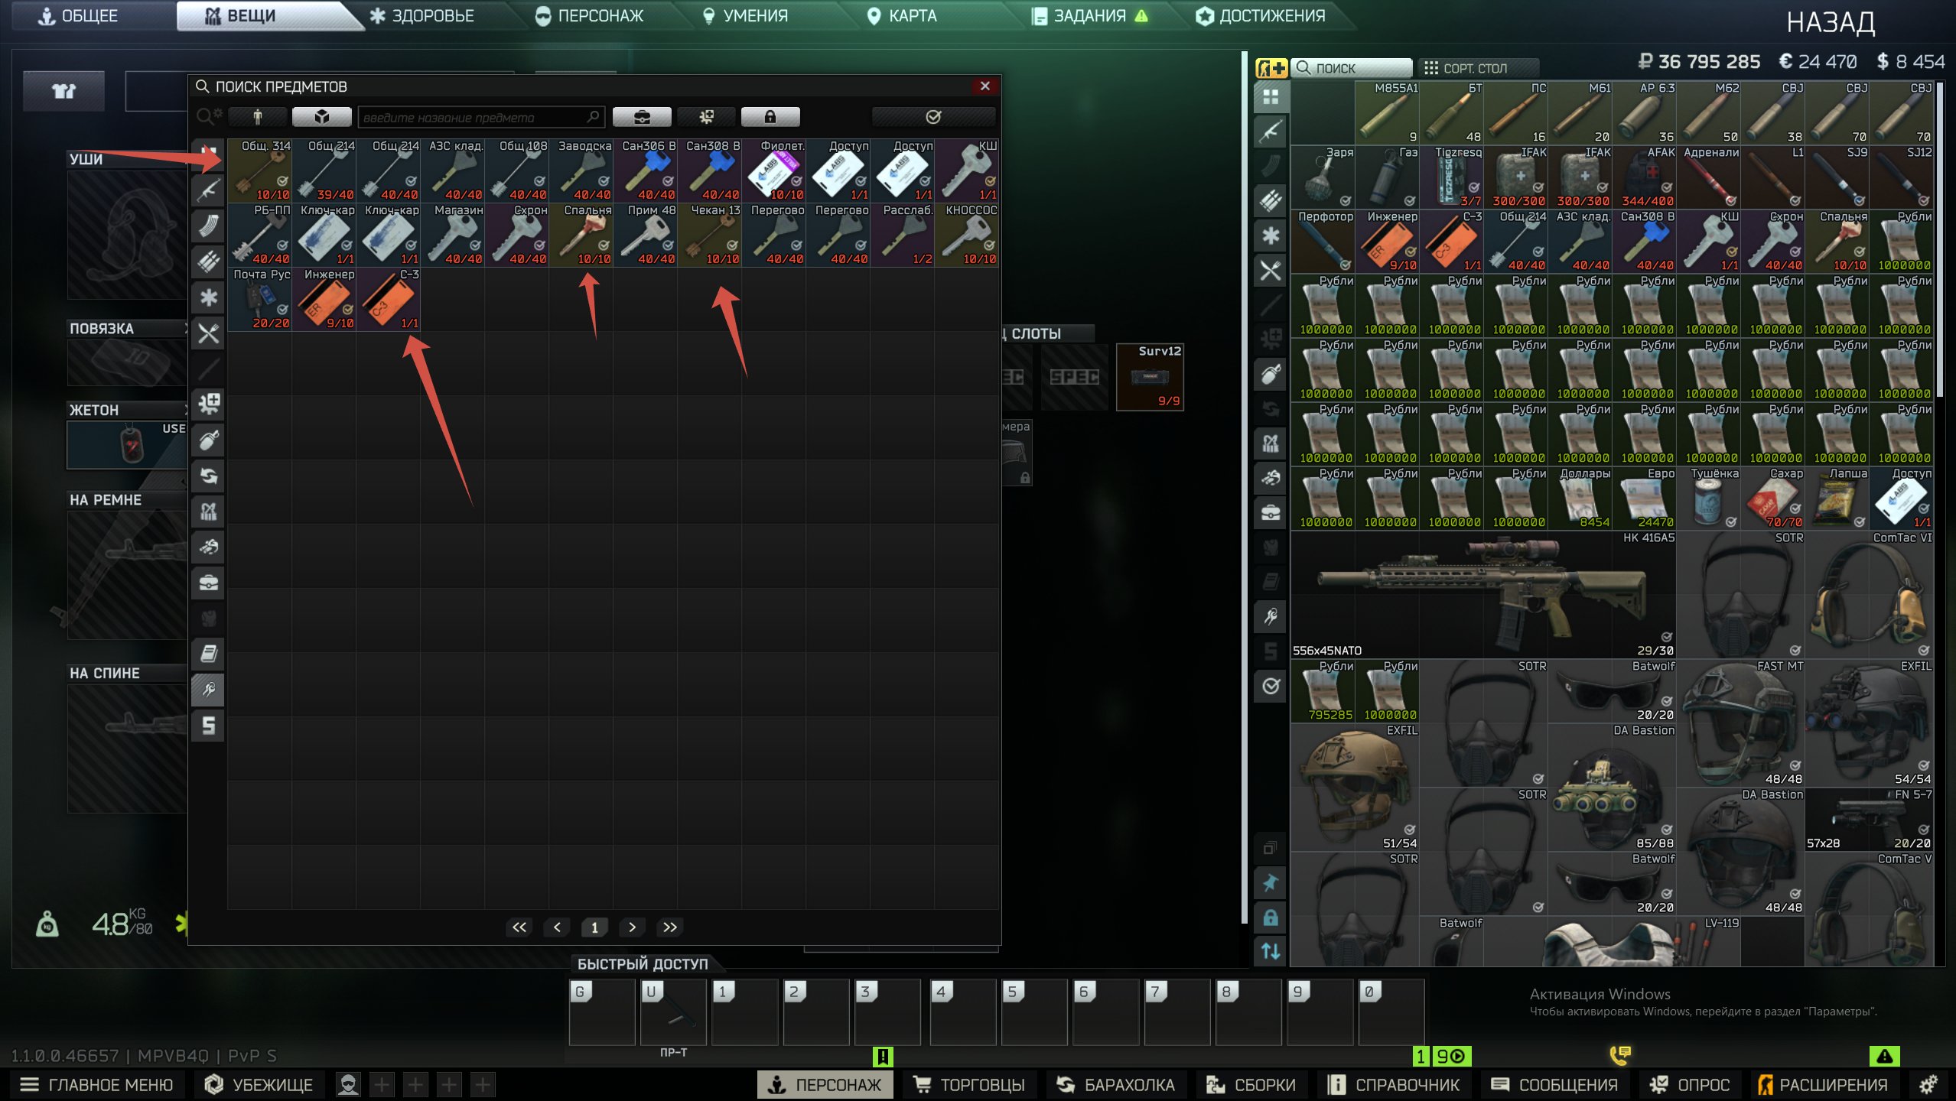1956x1101 pixels.
Task: Open the БАРАХОЛКА flea market
Action: pyautogui.click(x=1115, y=1085)
